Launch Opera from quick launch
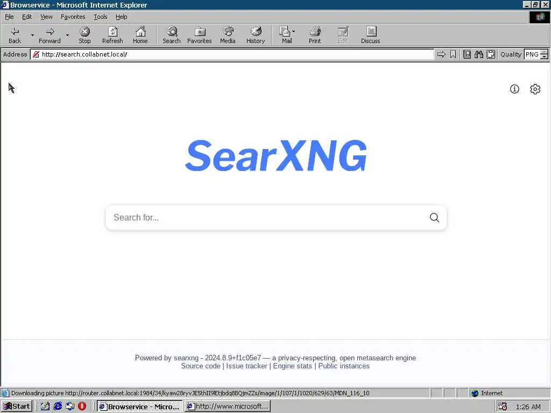The height and width of the screenshot is (413, 551). point(82,407)
